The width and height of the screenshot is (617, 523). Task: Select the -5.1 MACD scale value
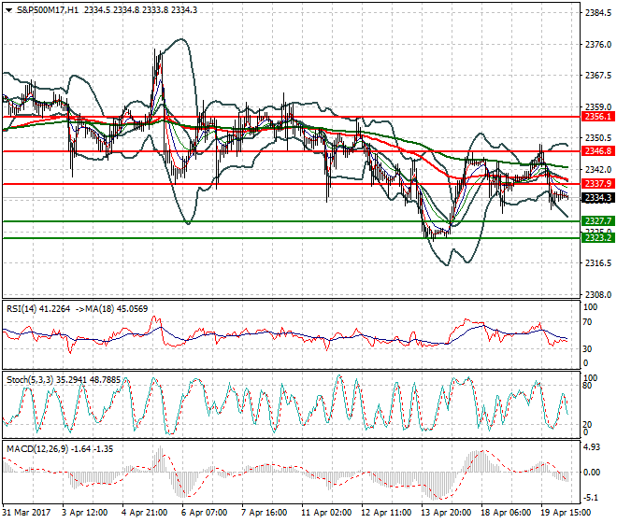pyautogui.click(x=592, y=498)
